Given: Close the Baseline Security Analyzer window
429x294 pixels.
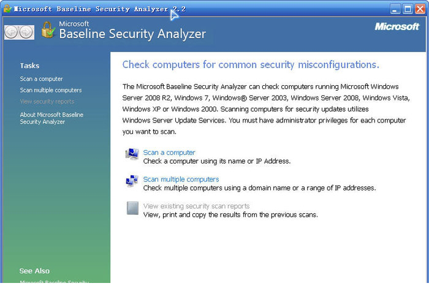Looking at the screenshot, I should [420, 9].
